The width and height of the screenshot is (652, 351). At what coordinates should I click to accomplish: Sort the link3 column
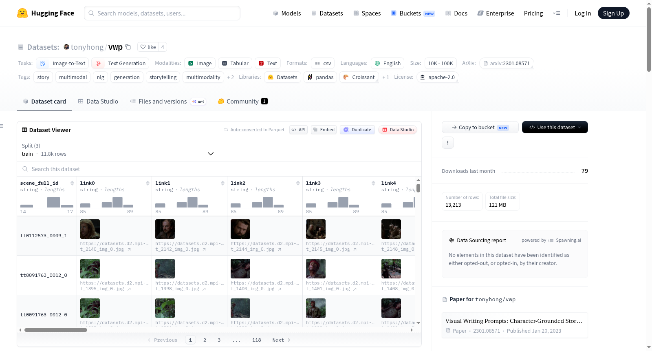point(373,183)
